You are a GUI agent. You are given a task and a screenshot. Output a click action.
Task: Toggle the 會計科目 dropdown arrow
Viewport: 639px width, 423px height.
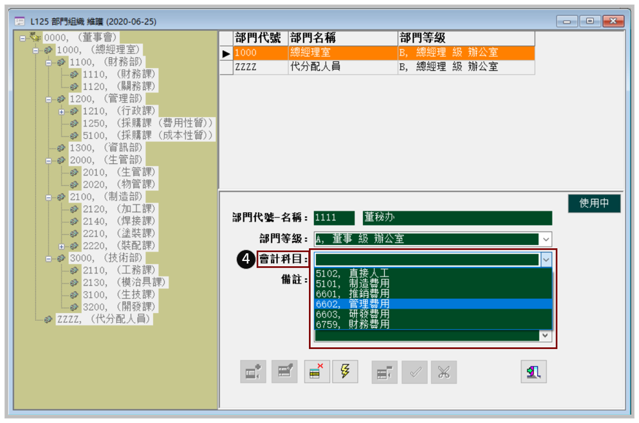click(x=546, y=259)
